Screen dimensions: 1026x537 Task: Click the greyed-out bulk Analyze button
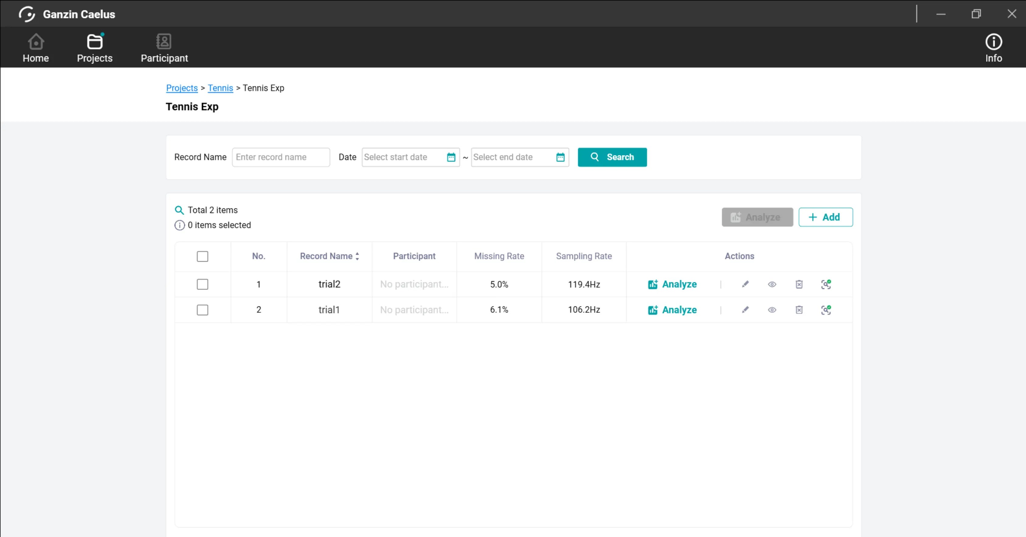tap(757, 217)
